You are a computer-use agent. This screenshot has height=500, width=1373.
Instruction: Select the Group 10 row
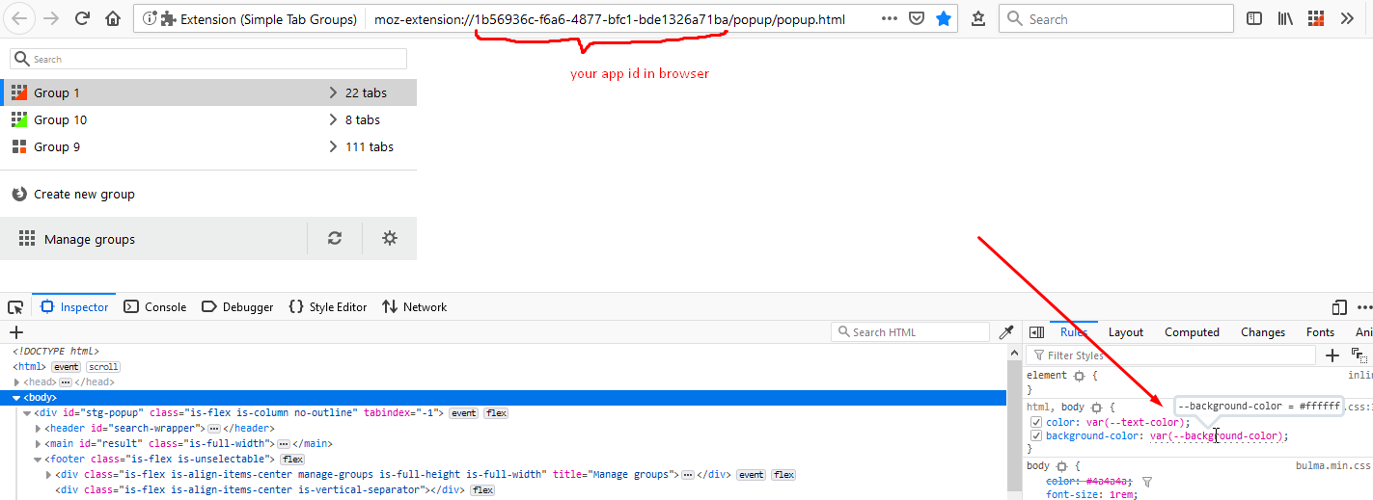(x=208, y=119)
